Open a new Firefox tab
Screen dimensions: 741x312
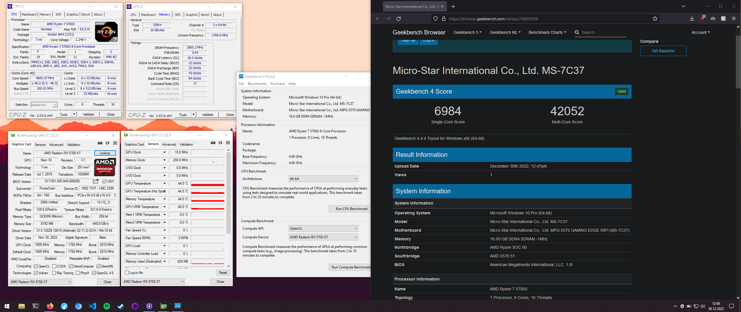pyautogui.click(x=453, y=6)
